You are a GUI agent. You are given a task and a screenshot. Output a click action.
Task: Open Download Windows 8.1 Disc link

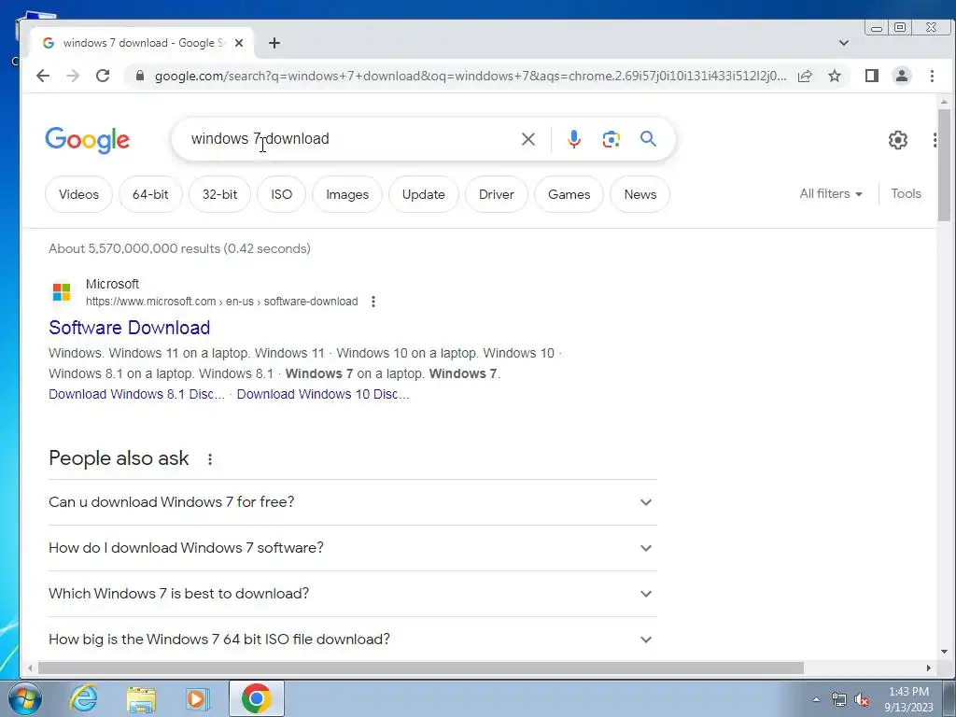pos(136,395)
